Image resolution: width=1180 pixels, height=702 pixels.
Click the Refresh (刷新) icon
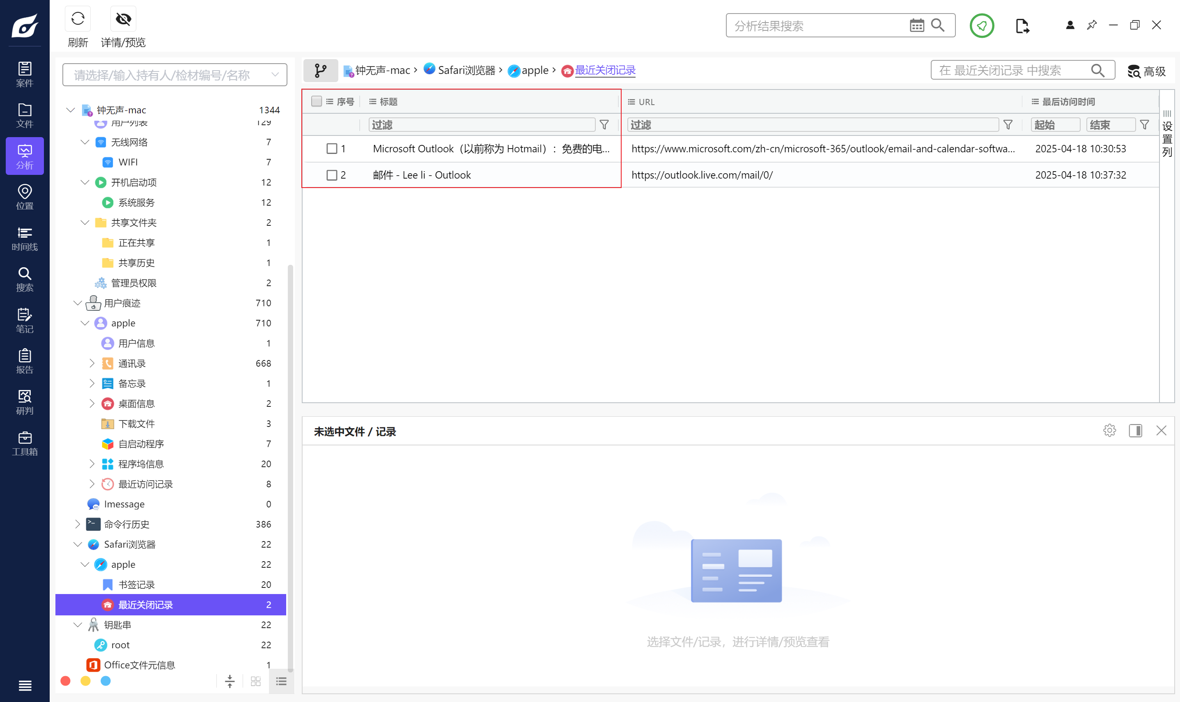click(x=78, y=19)
